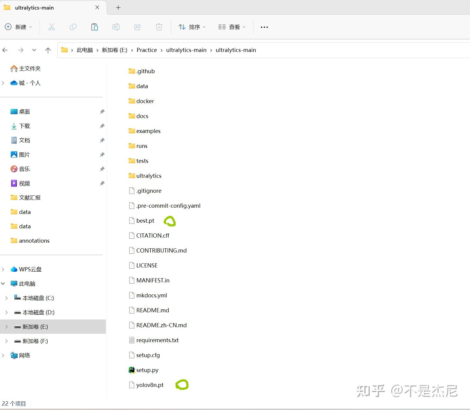Viewport: 470px width, 410px height.
Task: Expand WPS云盘 in the sidebar
Action: [x=3, y=269]
